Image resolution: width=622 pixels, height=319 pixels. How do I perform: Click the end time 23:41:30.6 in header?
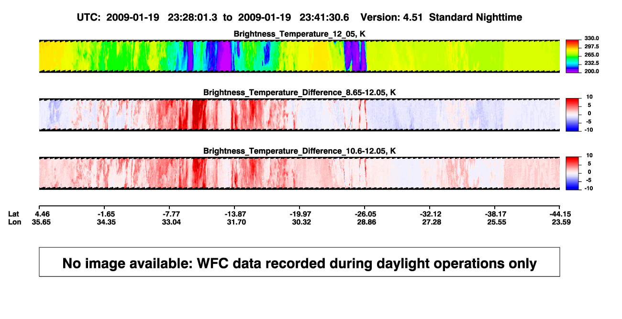tap(324, 18)
